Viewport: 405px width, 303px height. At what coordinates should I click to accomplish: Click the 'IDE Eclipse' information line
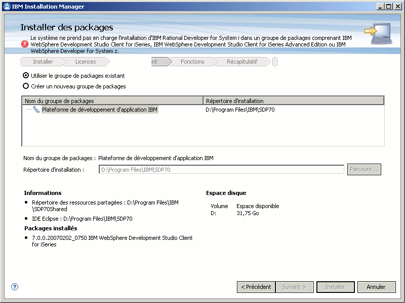point(82,219)
